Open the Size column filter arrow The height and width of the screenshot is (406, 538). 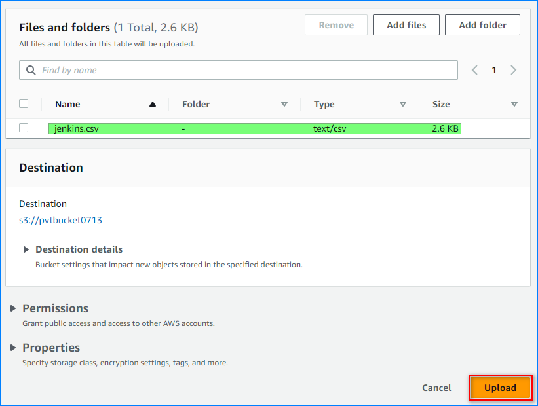pyautogui.click(x=514, y=104)
